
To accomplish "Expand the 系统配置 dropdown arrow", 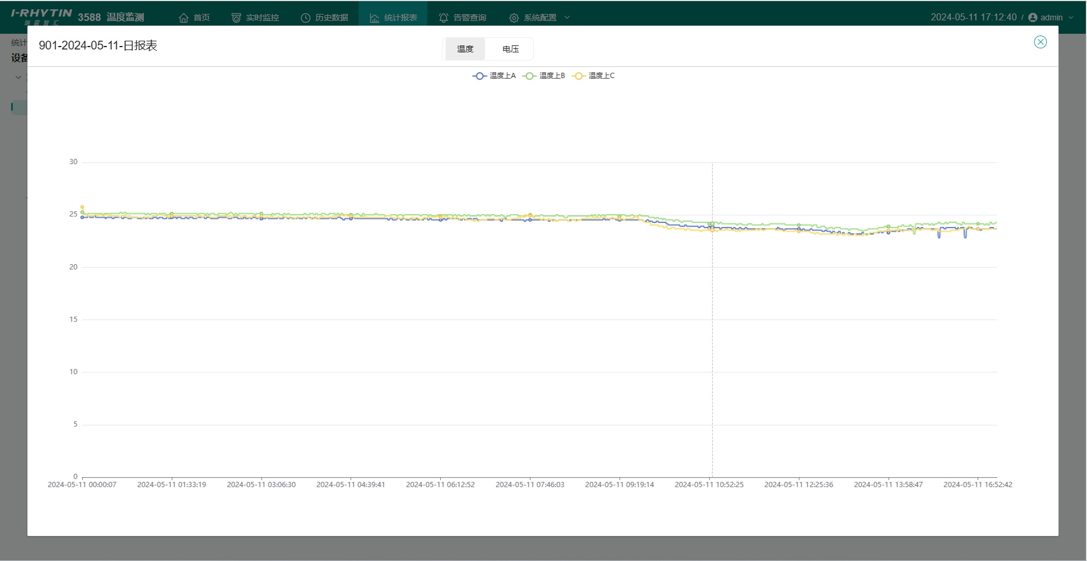I will click(567, 17).
